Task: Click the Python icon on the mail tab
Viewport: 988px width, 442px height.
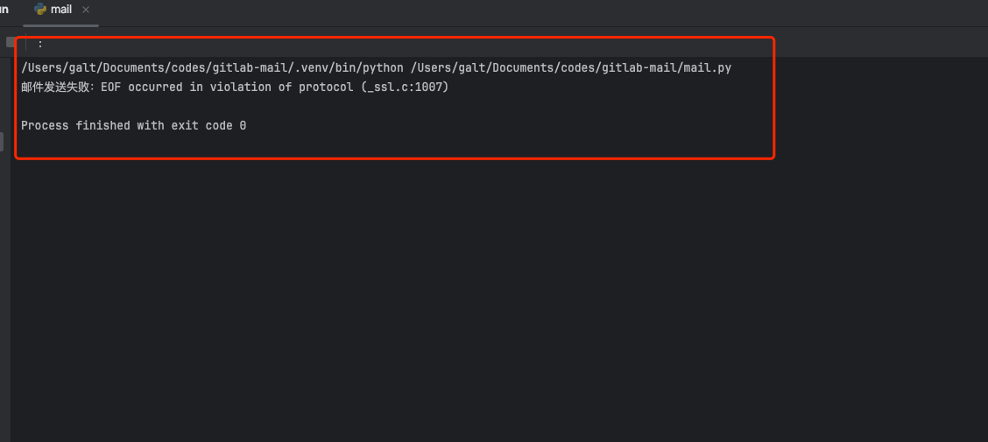Action: click(x=40, y=10)
